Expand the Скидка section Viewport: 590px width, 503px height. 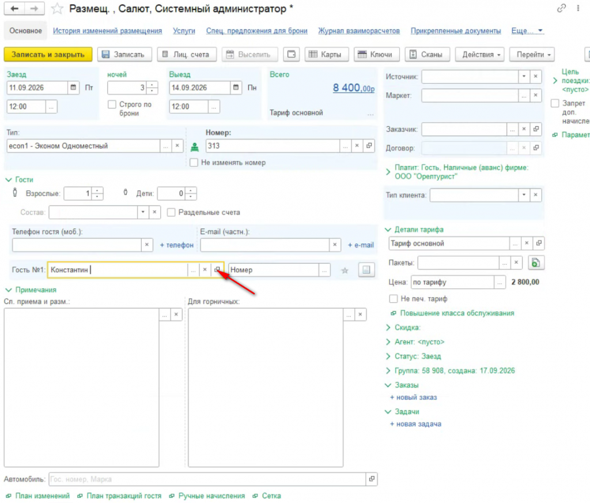[x=403, y=328]
